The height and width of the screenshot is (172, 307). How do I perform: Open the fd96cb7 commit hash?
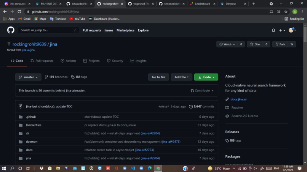point(164,107)
